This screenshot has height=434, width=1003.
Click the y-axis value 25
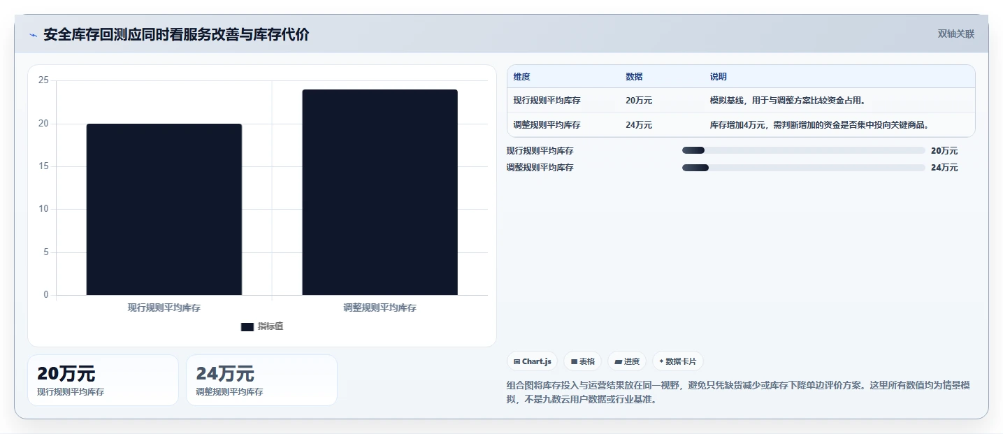click(43, 80)
